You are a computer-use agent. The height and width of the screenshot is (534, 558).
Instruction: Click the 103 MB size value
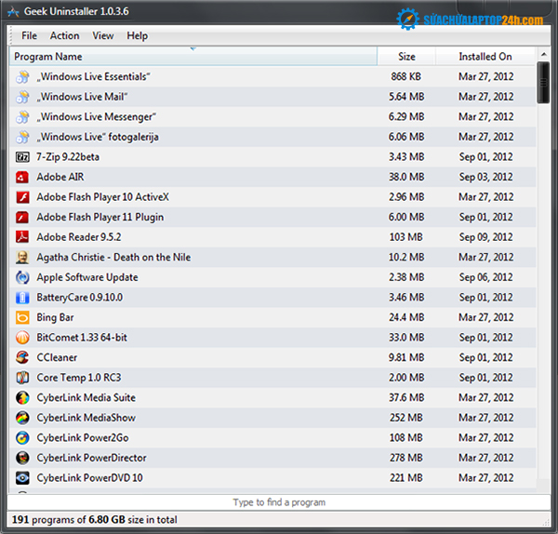pyautogui.click(x=406, y=237)
